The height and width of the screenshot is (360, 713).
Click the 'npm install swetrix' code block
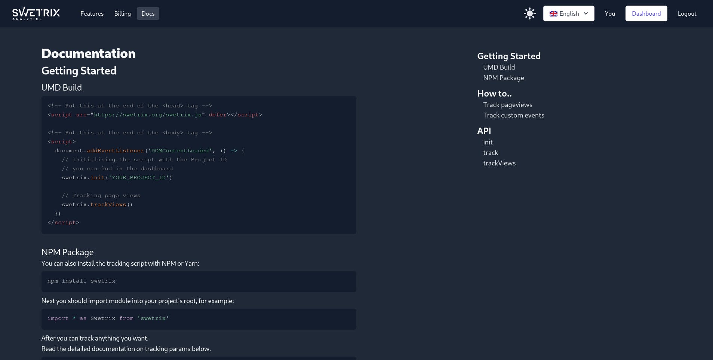(x=199, y=281)
